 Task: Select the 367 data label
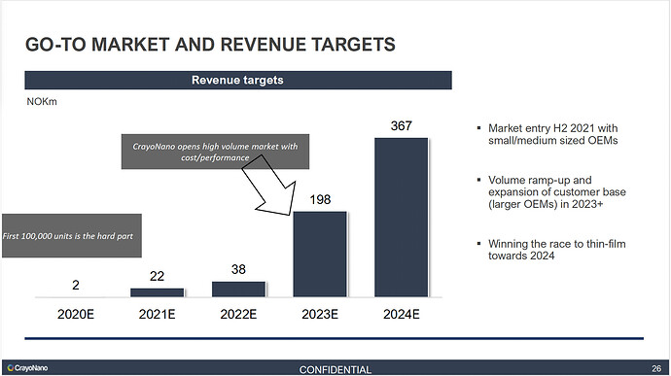(x=401, y=125)
